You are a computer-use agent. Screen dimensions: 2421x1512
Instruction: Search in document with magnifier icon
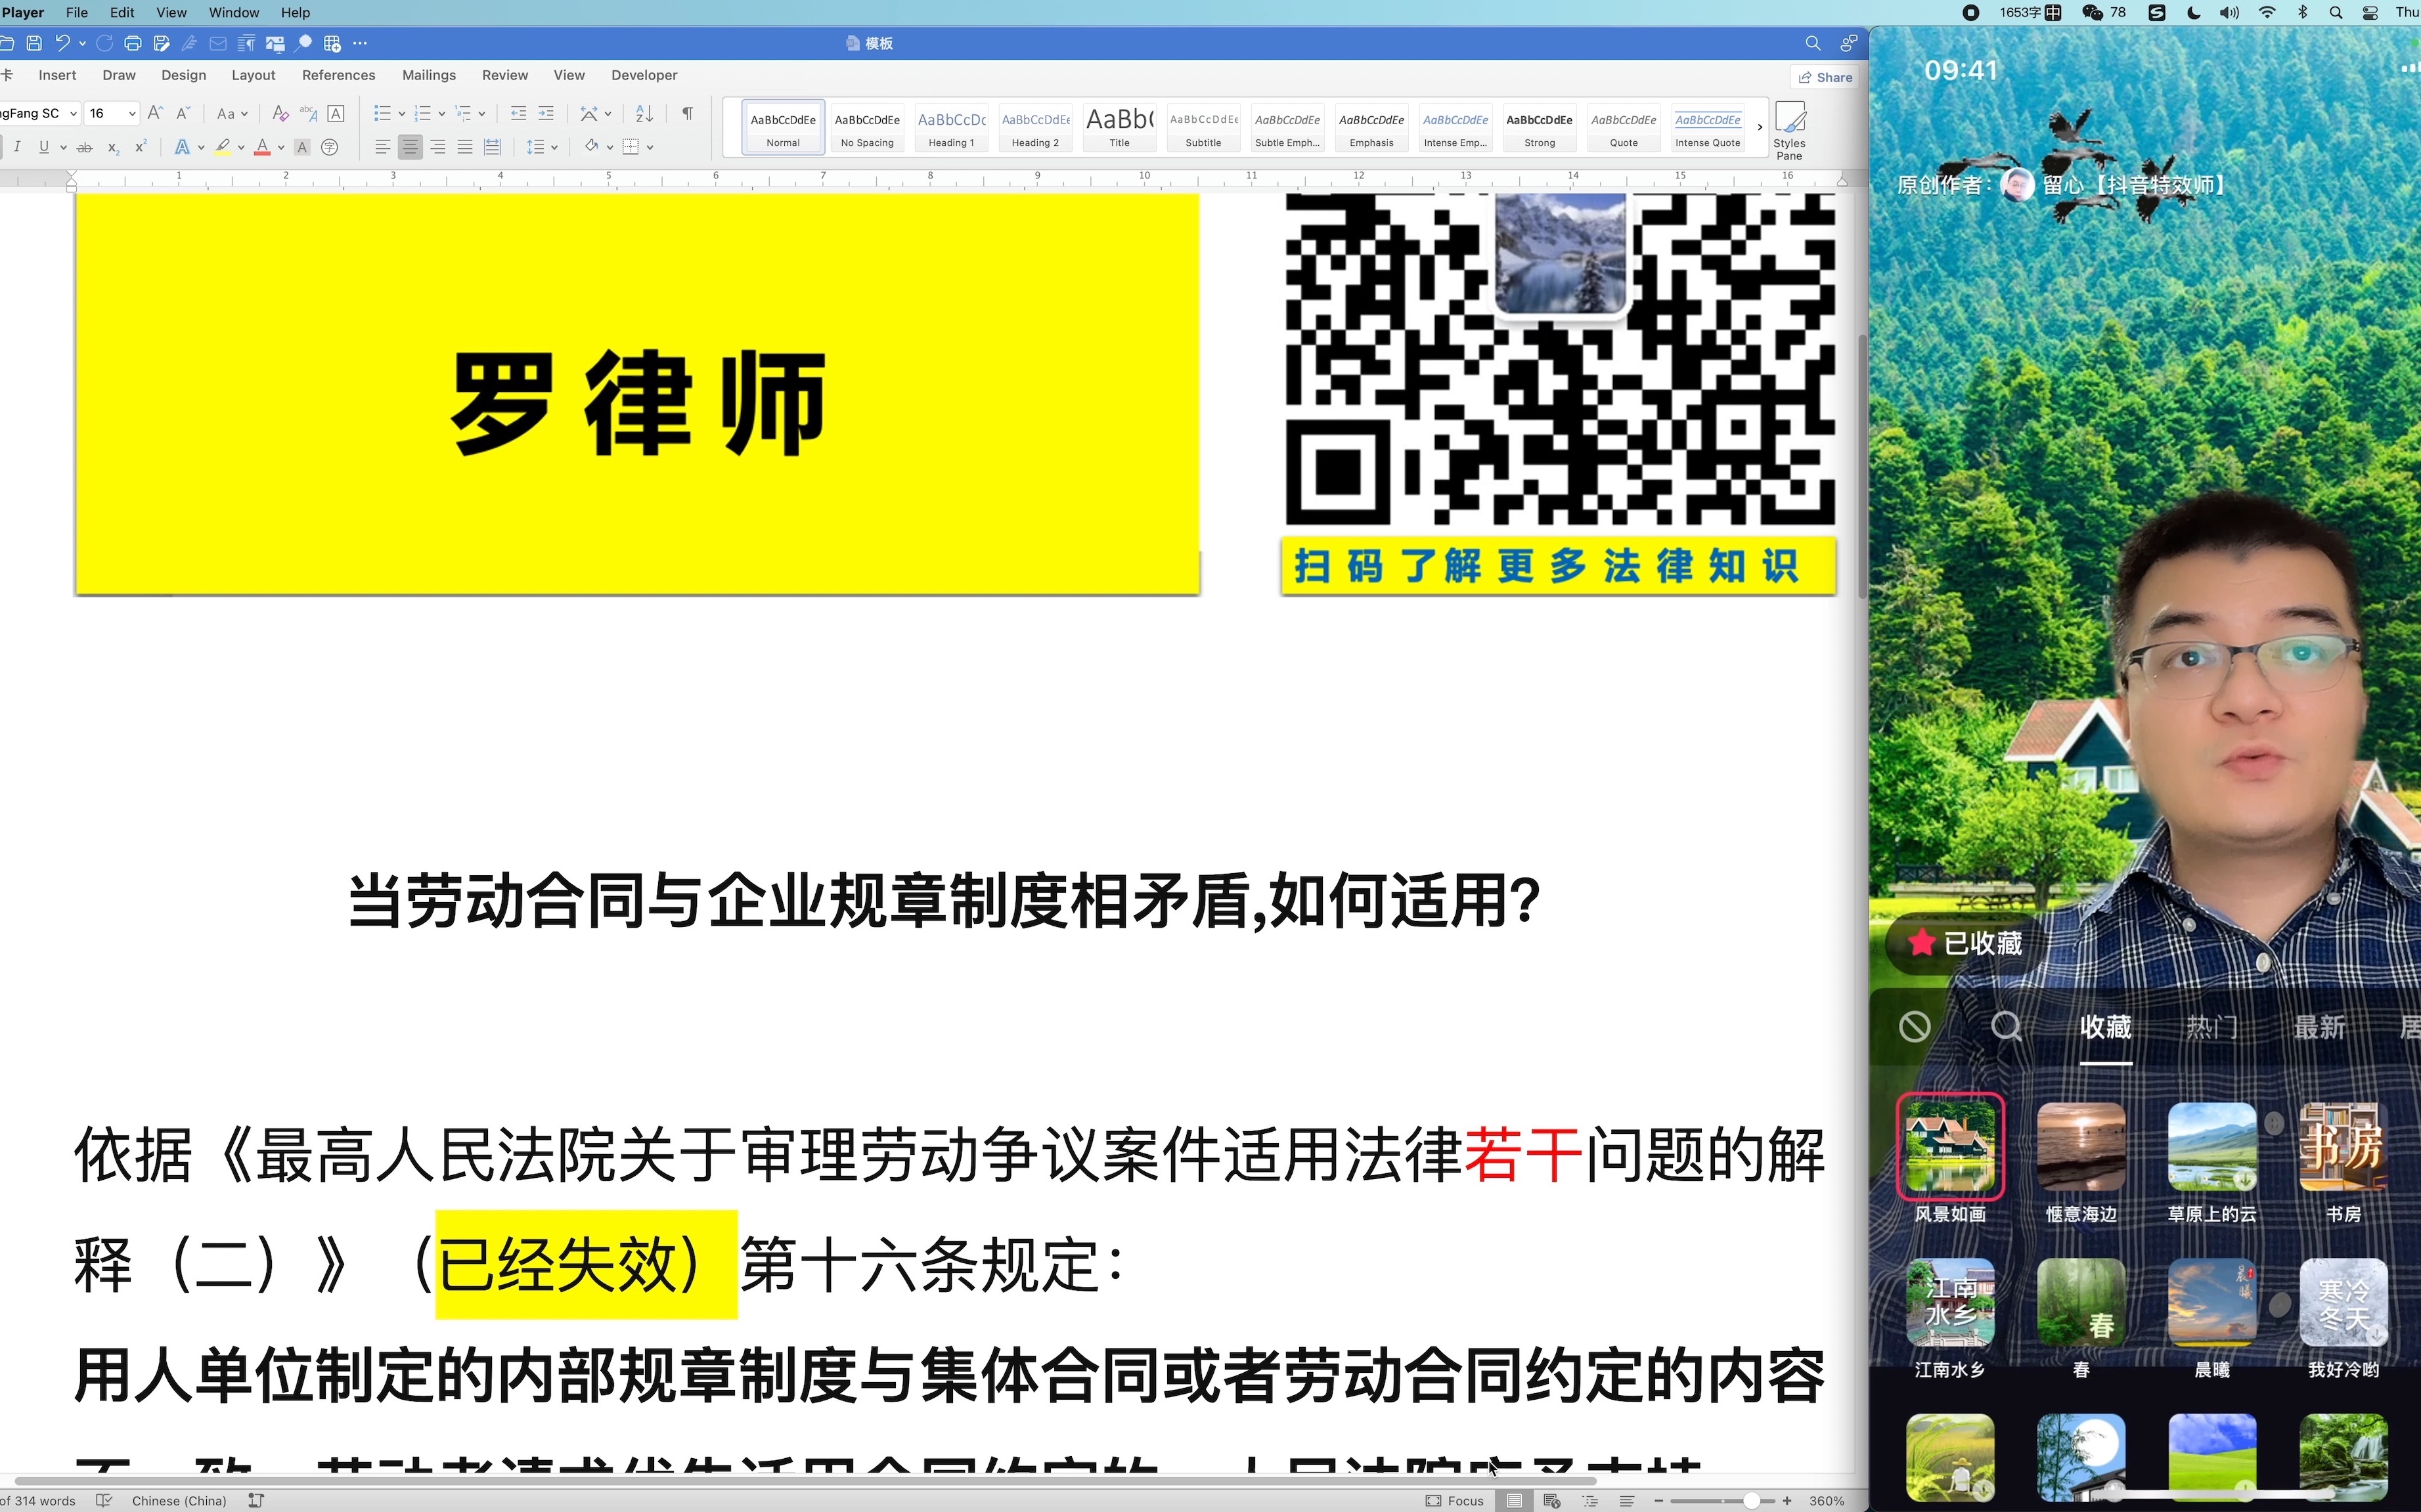pos(1811,43)
